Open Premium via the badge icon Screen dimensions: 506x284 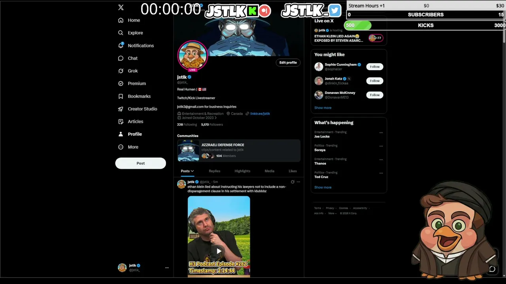121,83
